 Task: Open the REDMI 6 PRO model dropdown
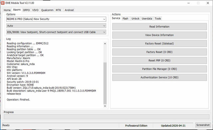coord(56,19)
